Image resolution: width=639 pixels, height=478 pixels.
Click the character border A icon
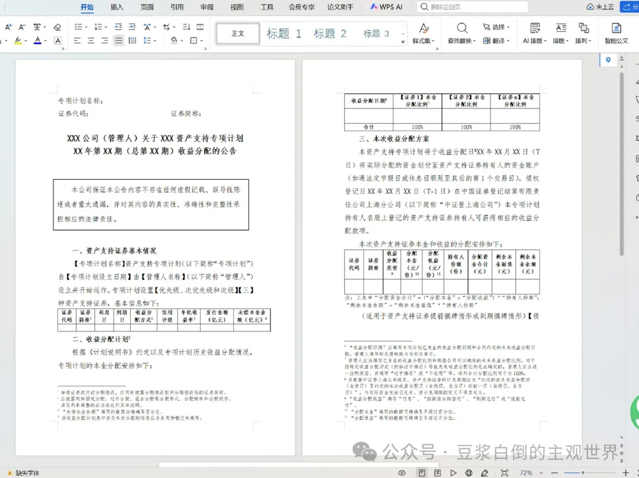point(58,40)
